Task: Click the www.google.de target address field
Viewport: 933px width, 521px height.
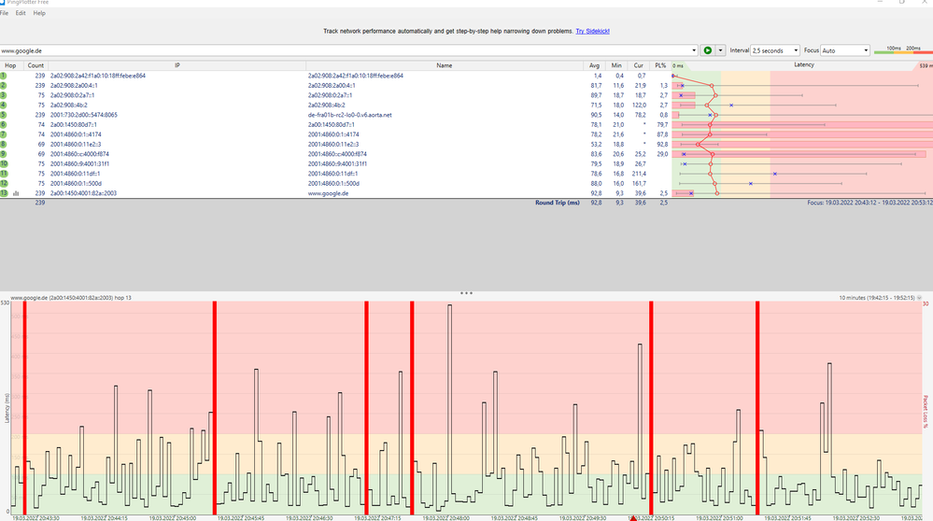Action: point(346,50)
